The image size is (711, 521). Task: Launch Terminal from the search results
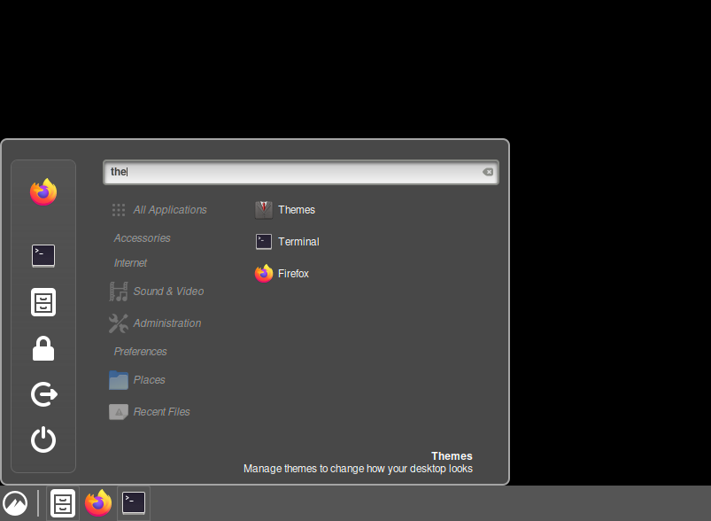(287, 241)
